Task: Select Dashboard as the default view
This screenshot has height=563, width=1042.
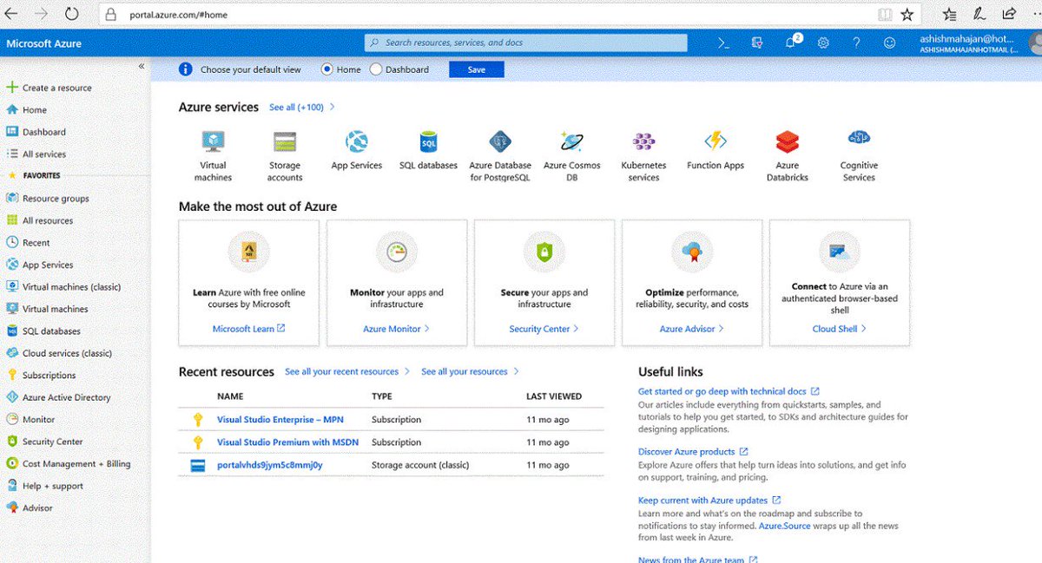Action: (375, 69)
